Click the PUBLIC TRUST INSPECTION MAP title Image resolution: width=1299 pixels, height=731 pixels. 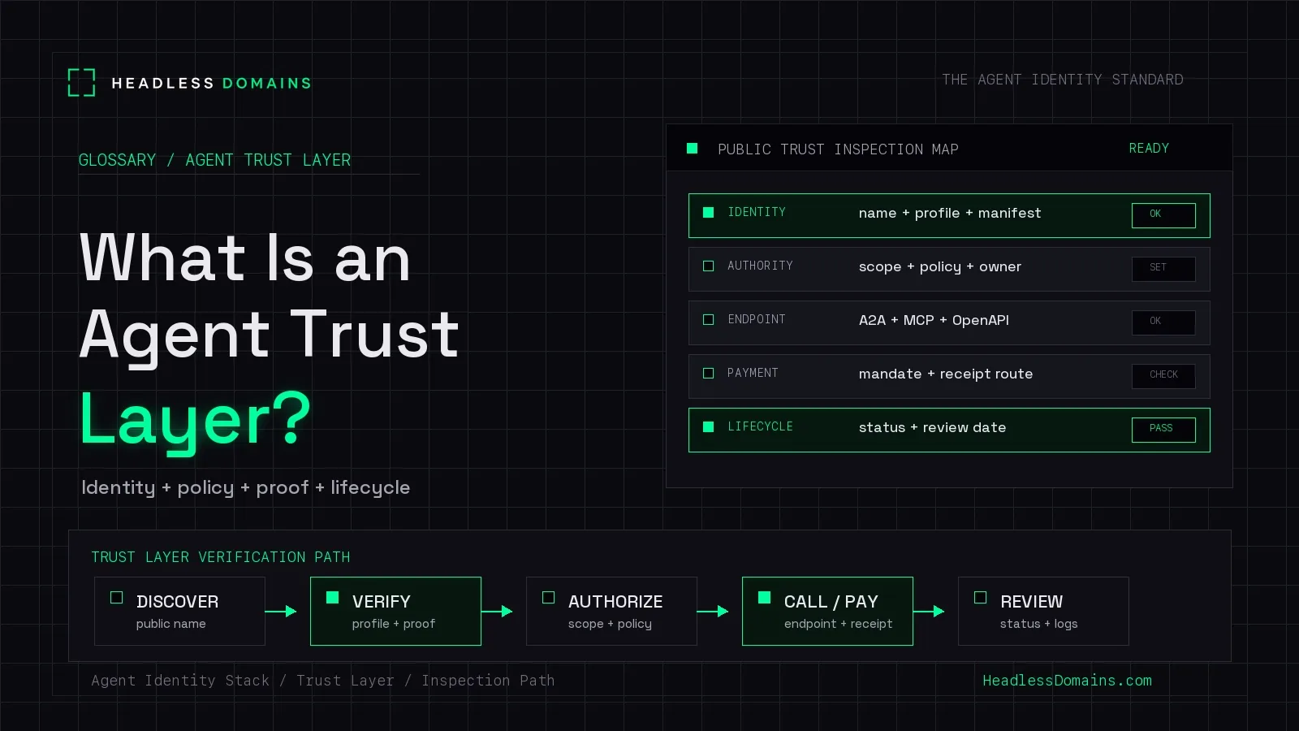[838, 149]
